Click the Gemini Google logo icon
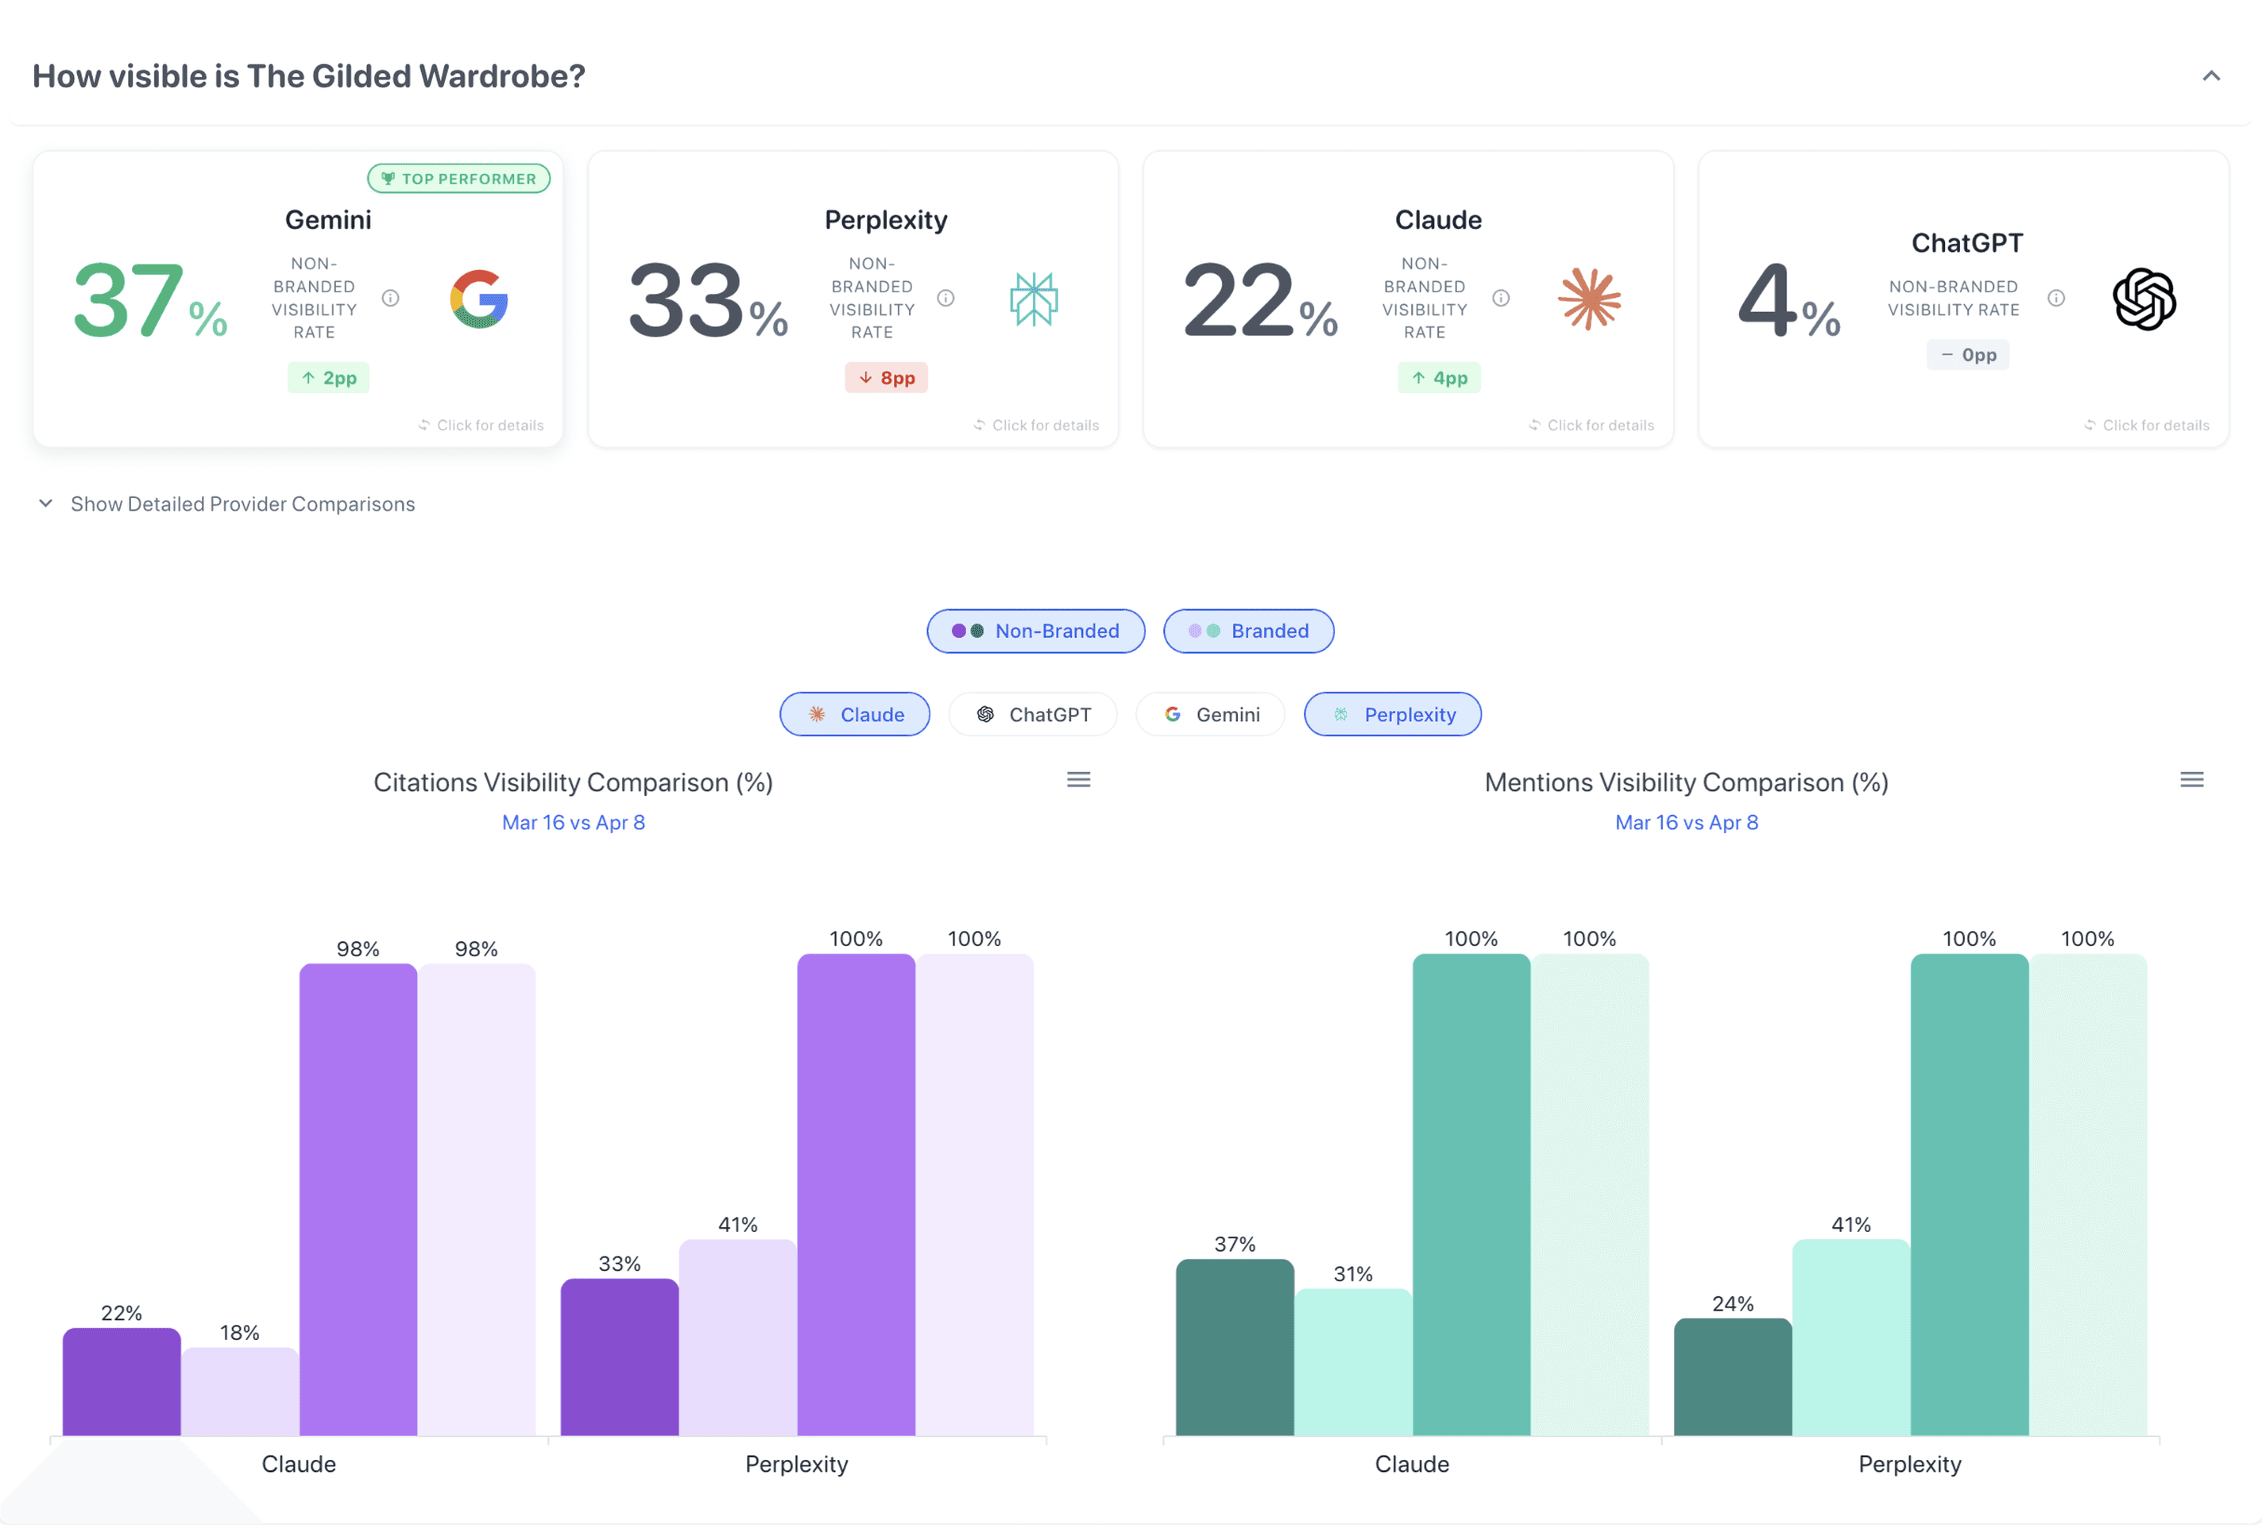The height and width of the screenshot is (1525, 2262). 478,299
